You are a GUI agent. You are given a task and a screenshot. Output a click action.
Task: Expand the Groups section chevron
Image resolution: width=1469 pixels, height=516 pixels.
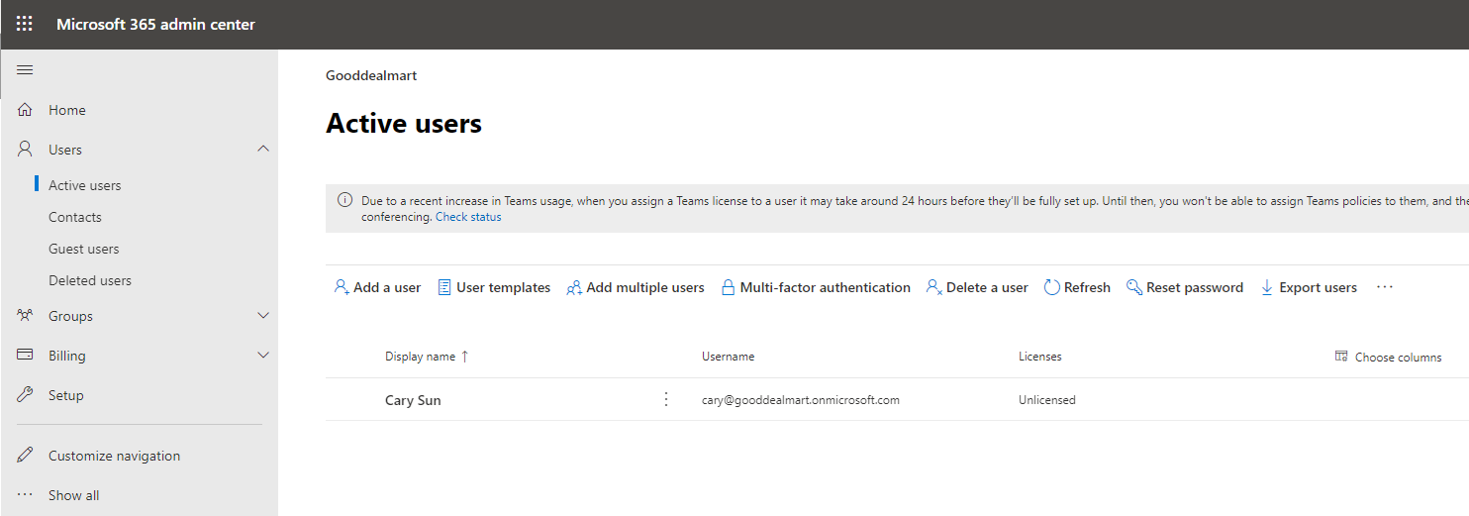click(262, 316)
